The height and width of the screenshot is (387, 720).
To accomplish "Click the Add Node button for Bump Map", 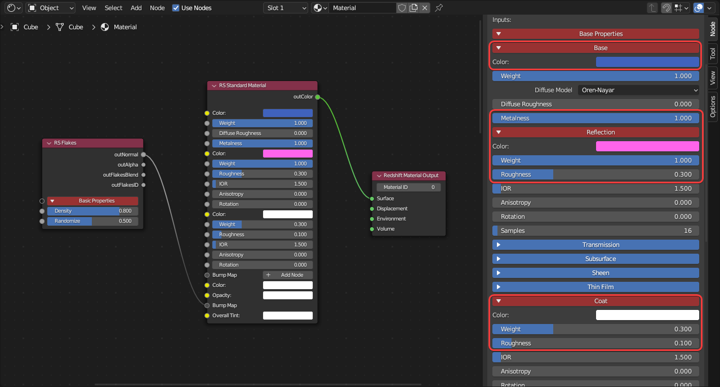I will pyautogui.click(x=288, y=275).
